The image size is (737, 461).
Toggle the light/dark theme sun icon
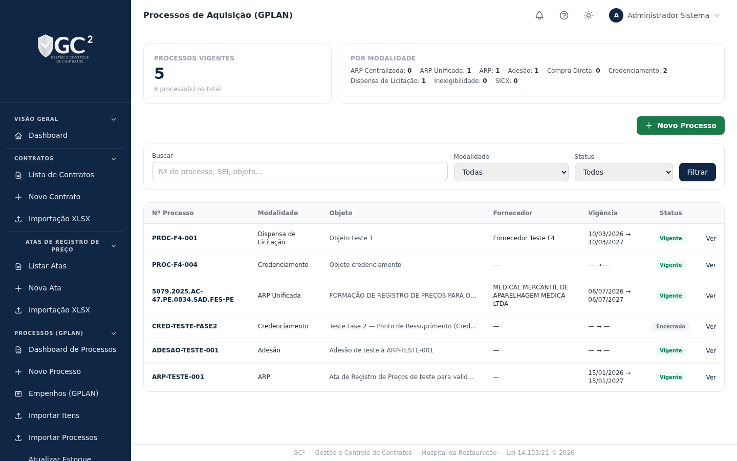[x=589, y=15]
